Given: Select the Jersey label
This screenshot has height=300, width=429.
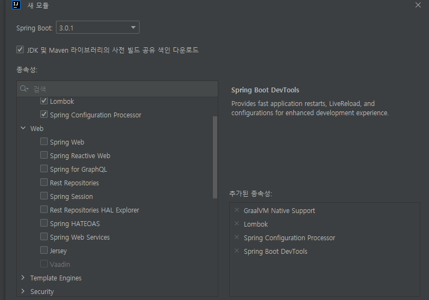Looking at the screenshot, I should coord(58,251).
